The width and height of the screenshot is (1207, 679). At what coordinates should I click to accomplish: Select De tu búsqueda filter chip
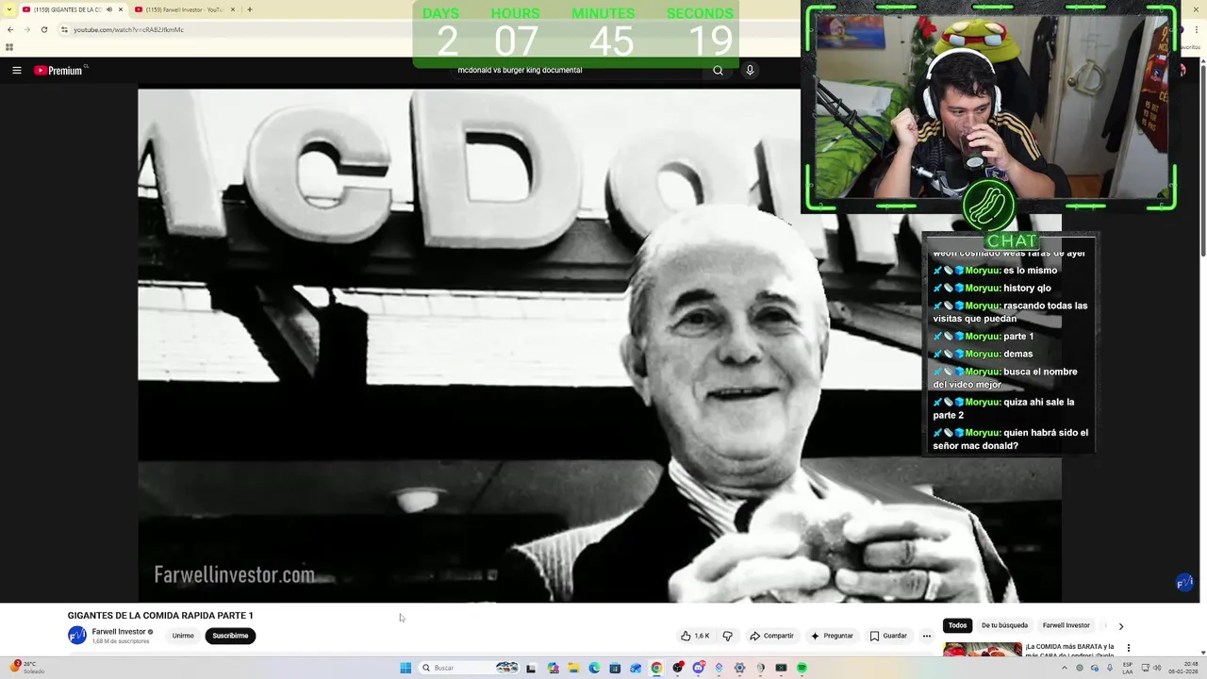(x=1004, y=625)
